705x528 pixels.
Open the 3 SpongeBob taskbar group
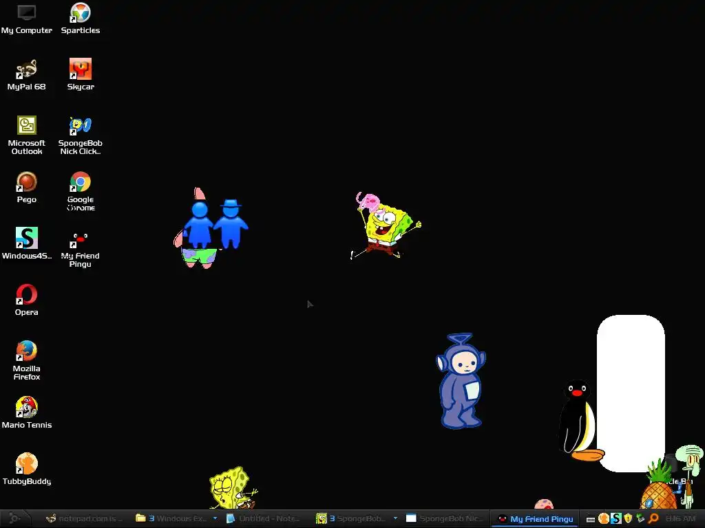click(350, 518)
